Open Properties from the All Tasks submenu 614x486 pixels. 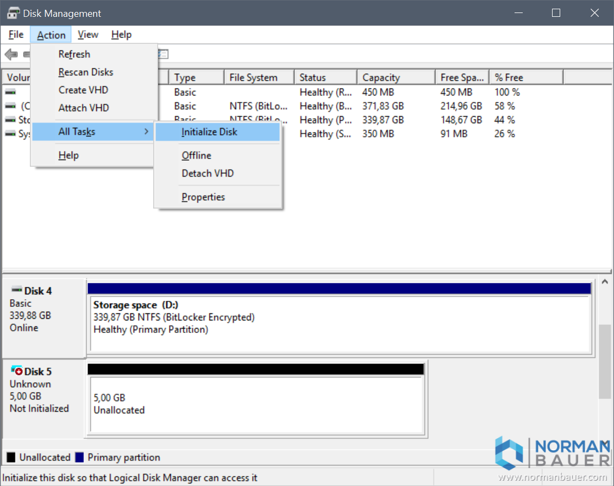[x=203, y=197]
